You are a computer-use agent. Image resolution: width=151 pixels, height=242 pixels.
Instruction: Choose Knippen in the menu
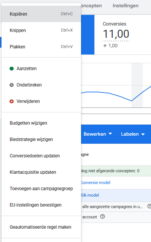41,30
